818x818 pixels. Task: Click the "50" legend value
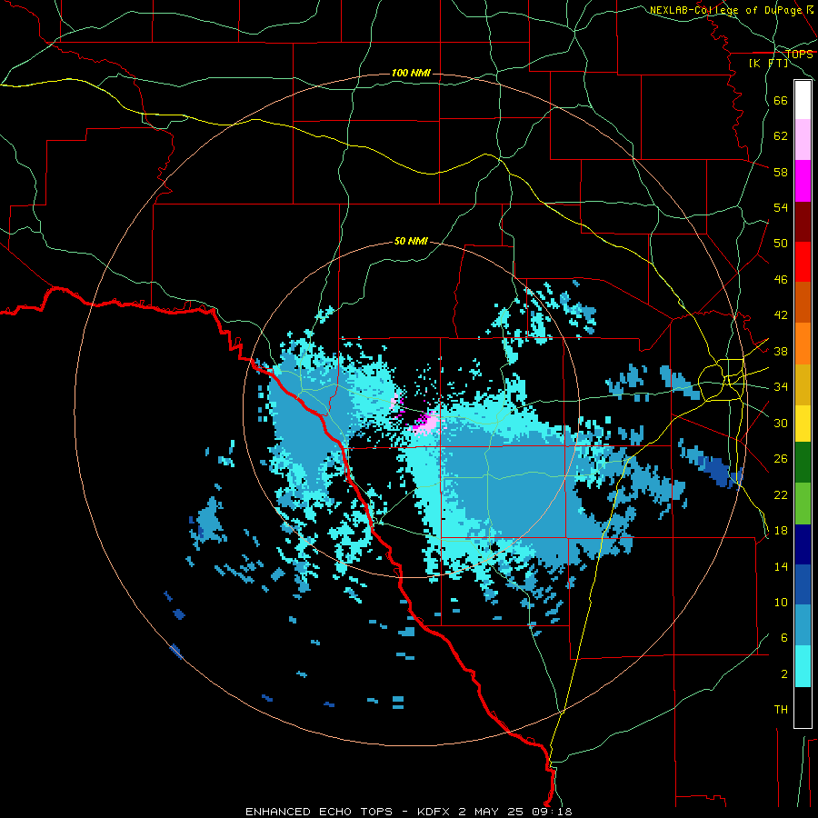[x=781, y=244]
